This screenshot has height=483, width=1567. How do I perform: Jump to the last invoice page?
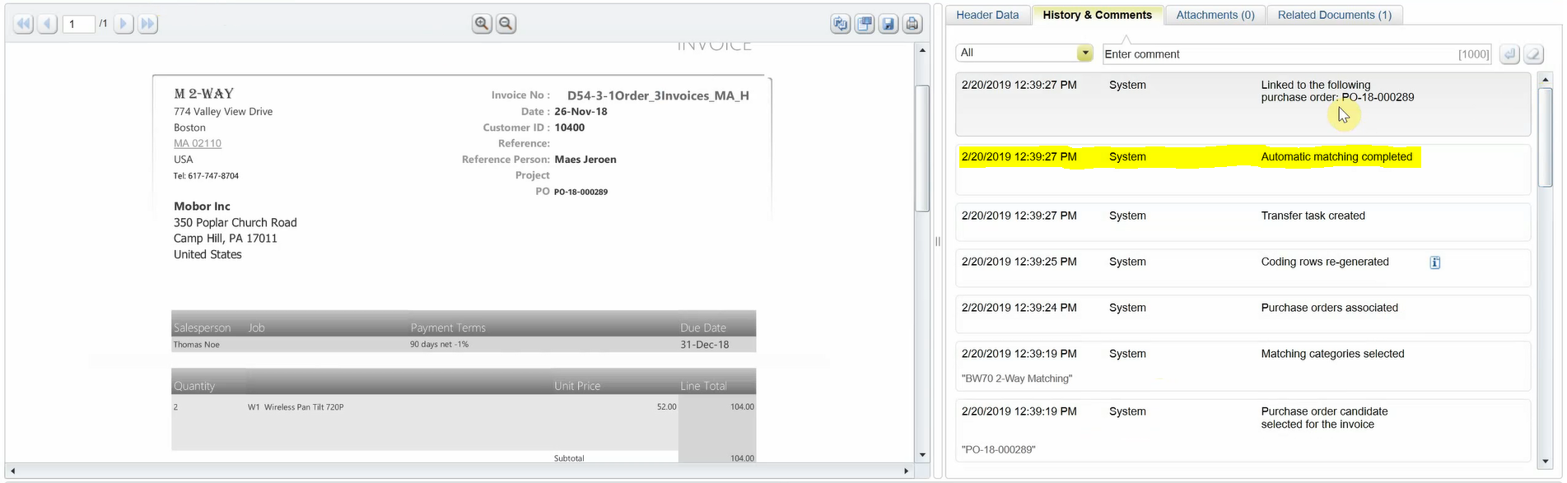coord(148,24)
